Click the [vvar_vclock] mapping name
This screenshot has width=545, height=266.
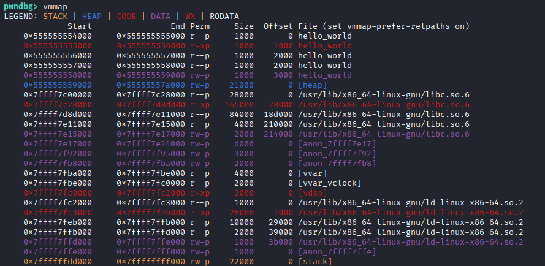[330, 183]
